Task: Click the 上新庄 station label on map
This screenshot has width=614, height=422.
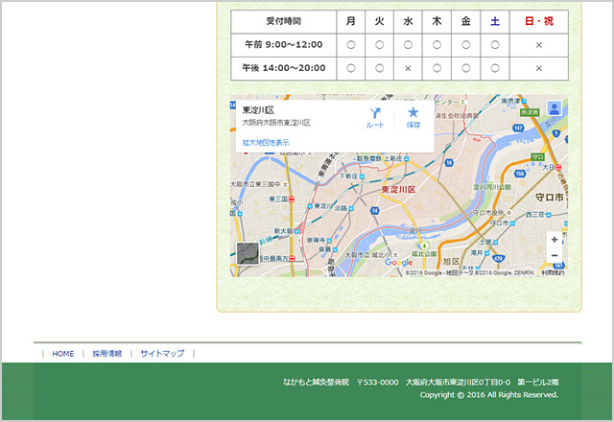Action: click(393, 158)
